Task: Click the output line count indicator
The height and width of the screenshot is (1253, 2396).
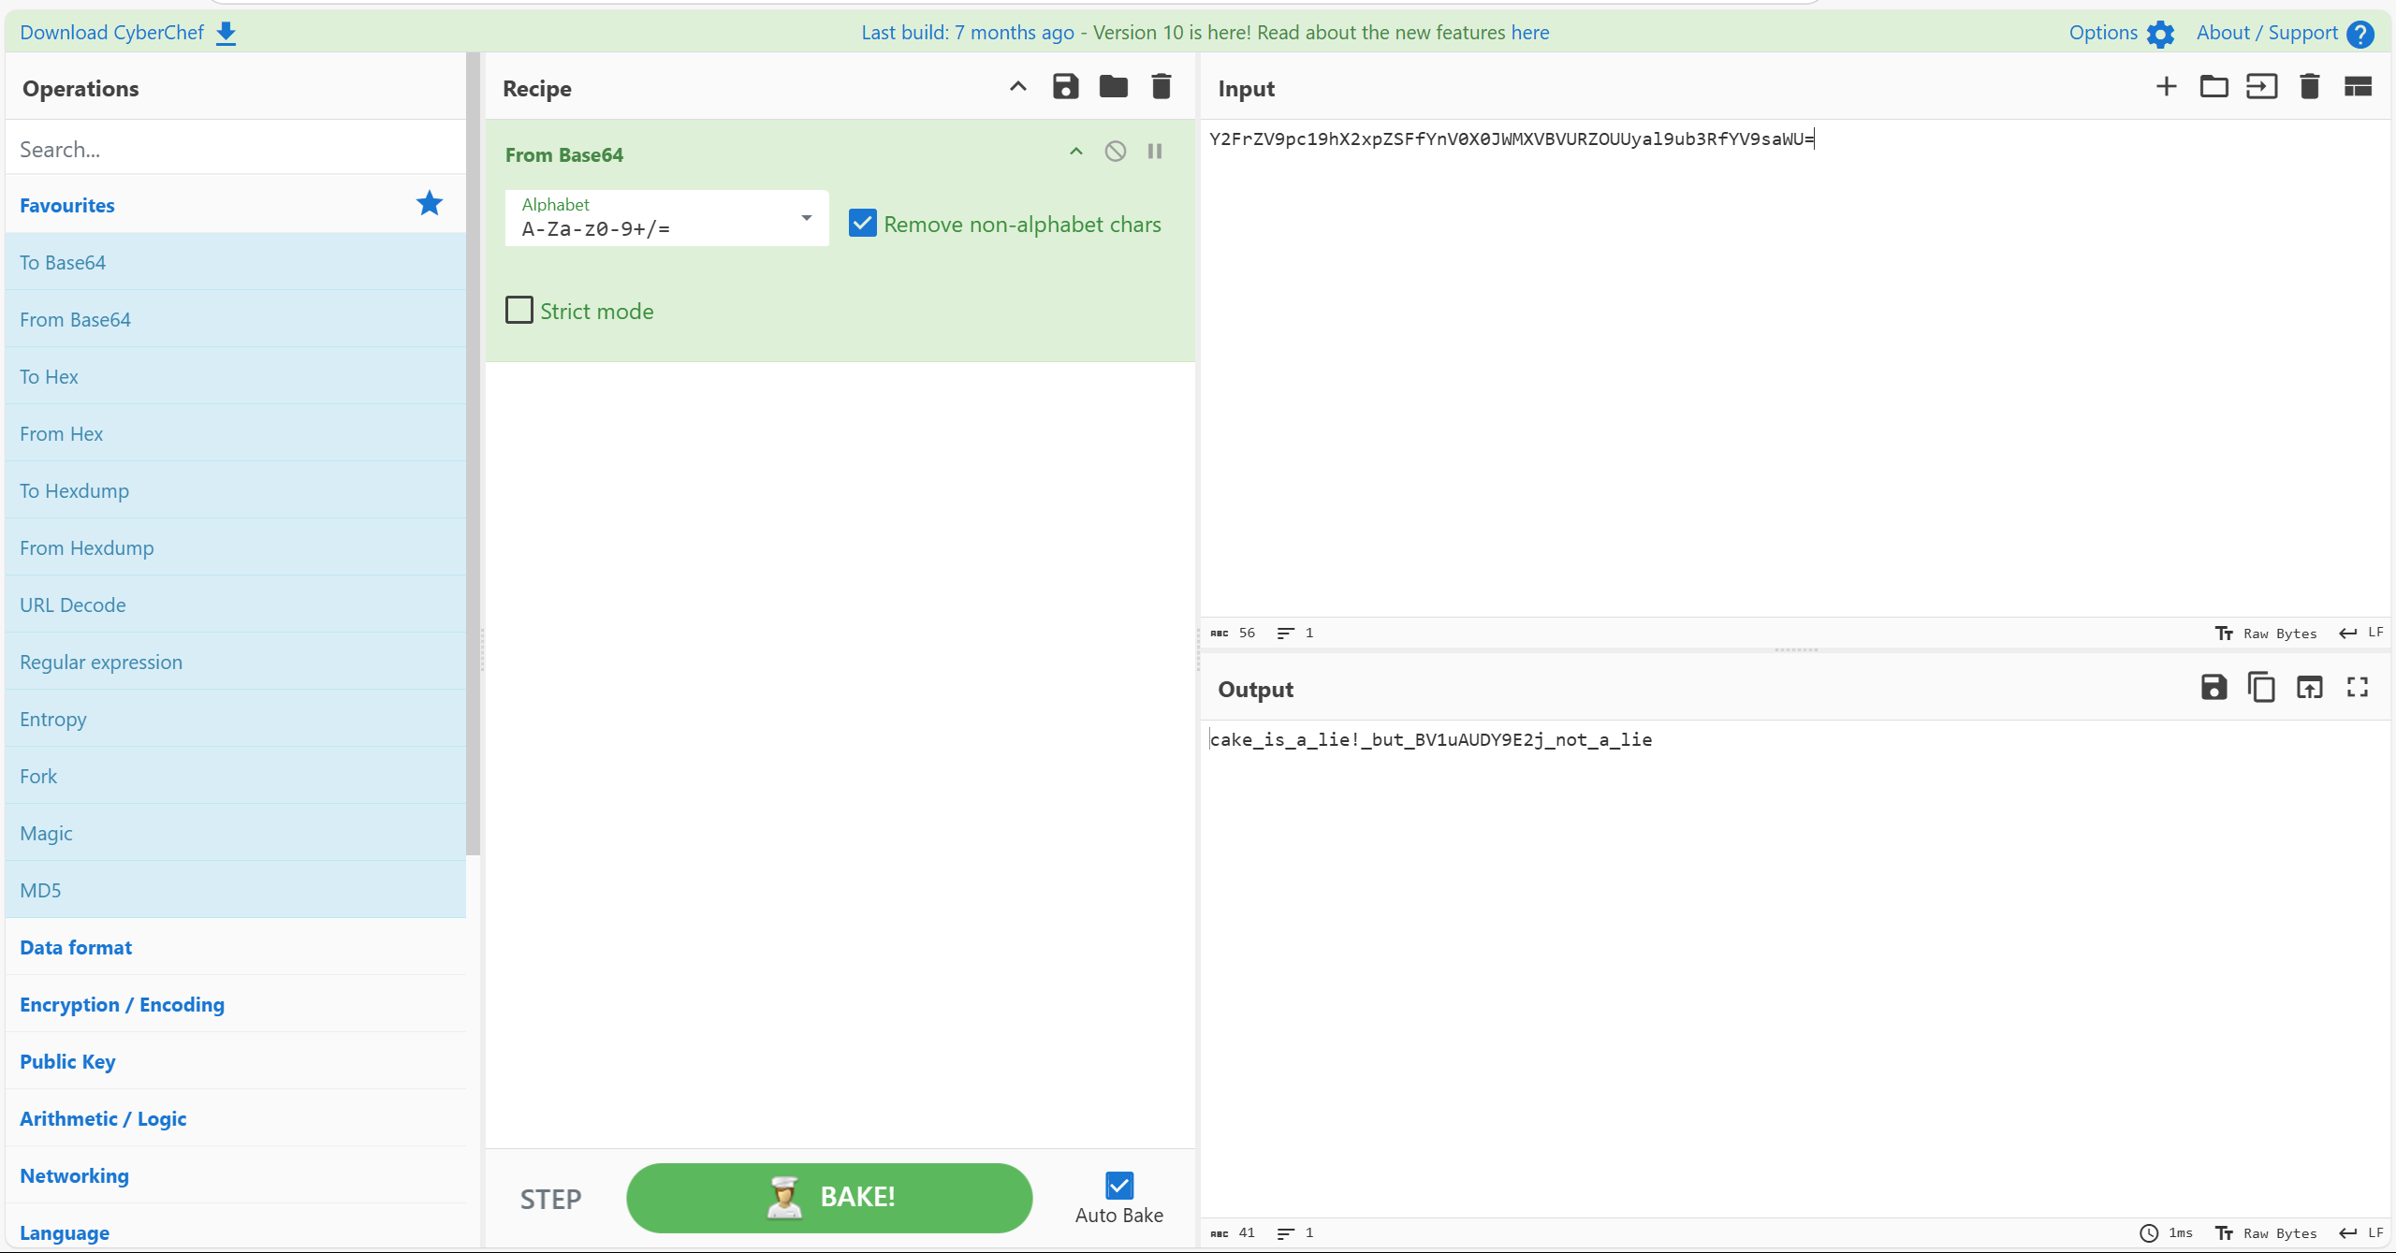Action: (x=1295, y=1233)
